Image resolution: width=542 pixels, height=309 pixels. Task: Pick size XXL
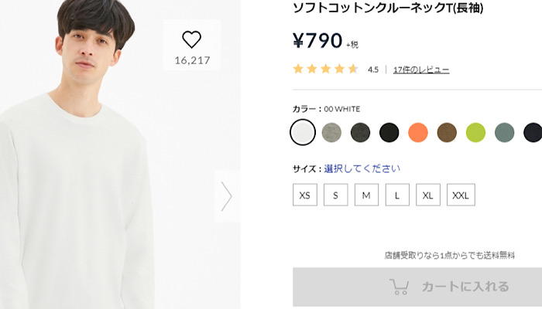[x=461, y=195]
